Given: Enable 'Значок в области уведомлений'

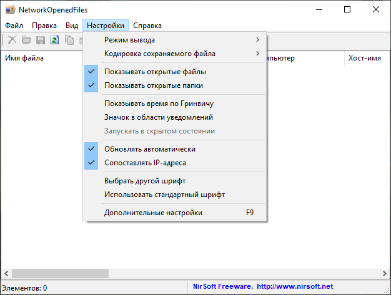Looking at the screenshot, I should coord(175,117).
